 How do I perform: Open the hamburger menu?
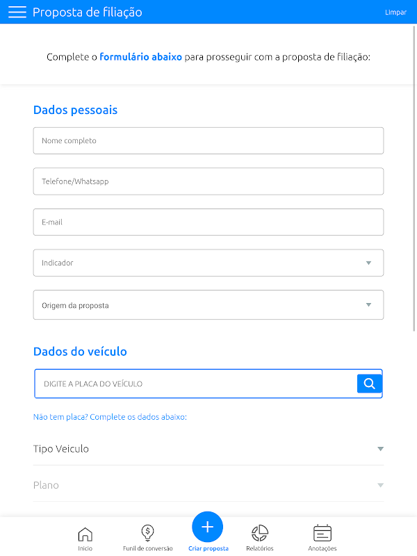click(17, 12)
